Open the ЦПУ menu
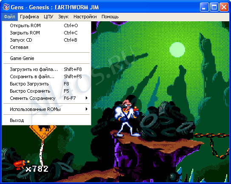231x184 pixels. [48, 17]
